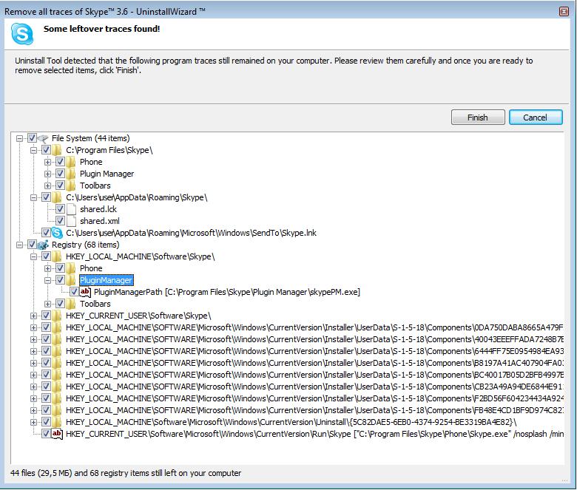
Task: Click the Skype logo in the header
Action: [x=22, y=34]
